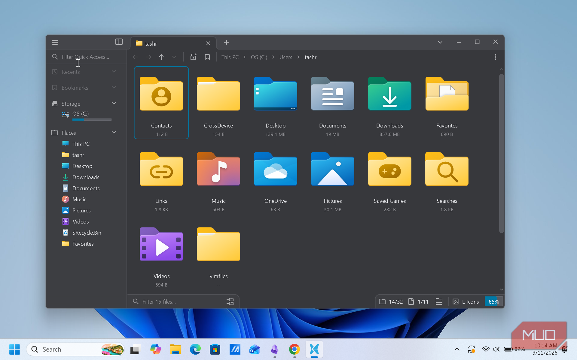Toggle the sidebar panel layout icon

point(119,42)
